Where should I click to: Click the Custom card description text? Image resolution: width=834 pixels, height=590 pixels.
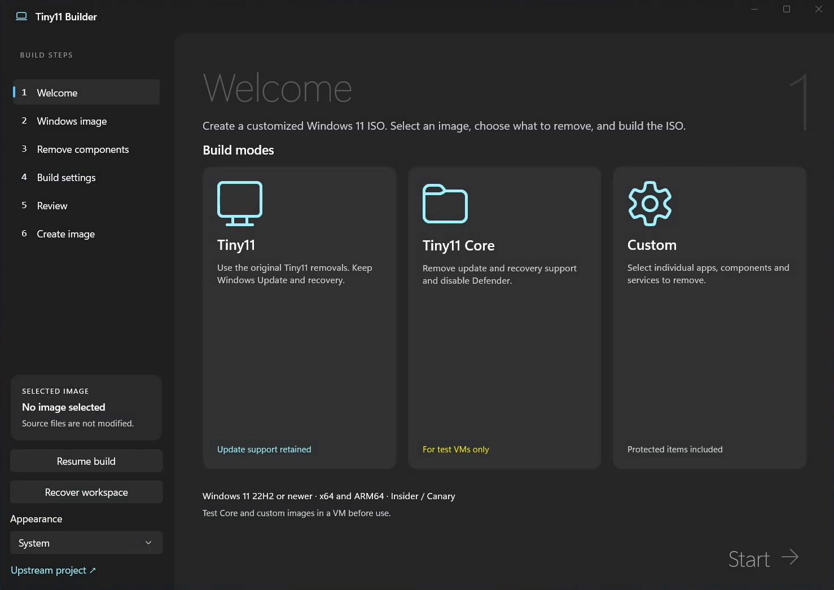(708, 274)
